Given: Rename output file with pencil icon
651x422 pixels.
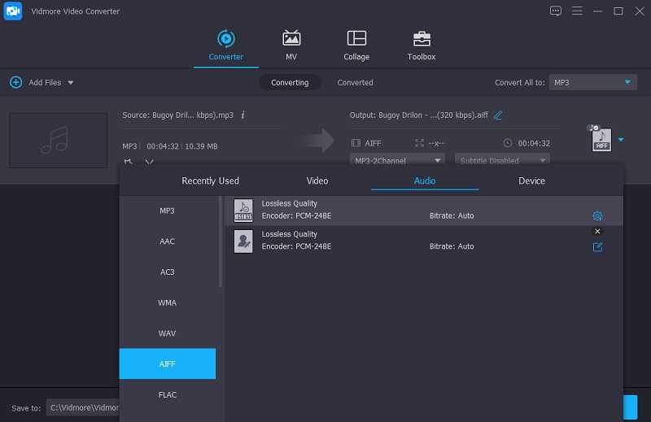Looking at the screenshot, I should 498,115.
